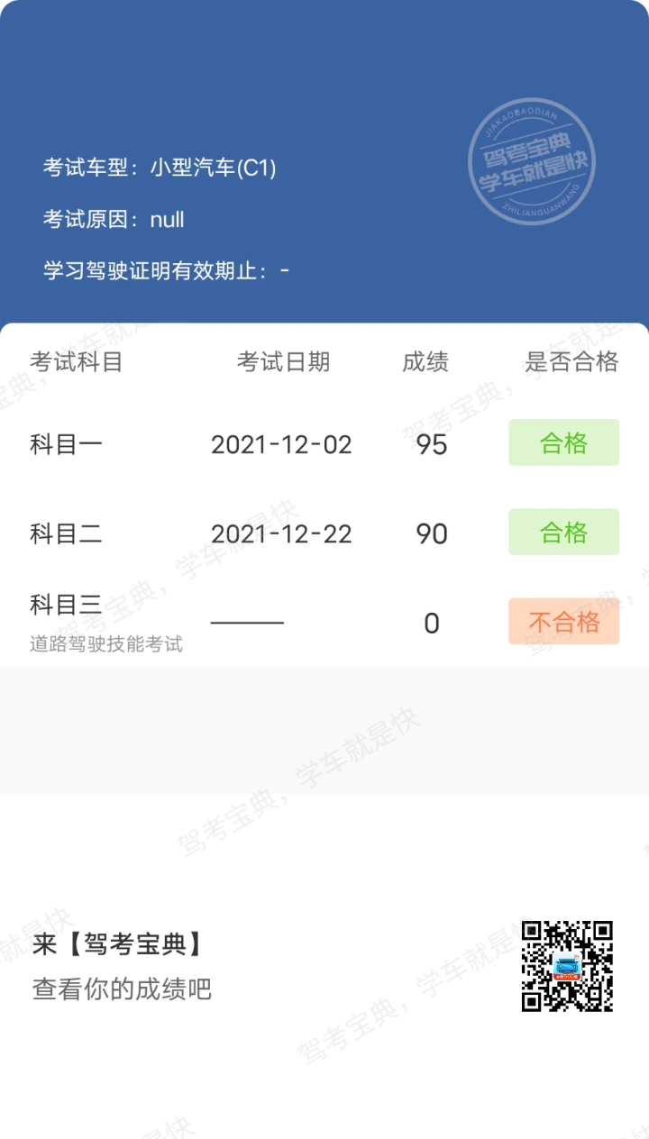Tap the orange 不合格 badge

click(x=563, y=622)
